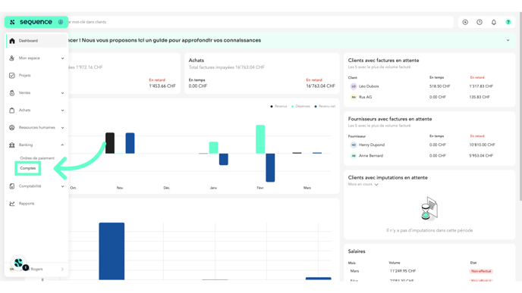Click the plus add icon in top bar
This screenshot has height=293, width=522.
tap(465, 22)
